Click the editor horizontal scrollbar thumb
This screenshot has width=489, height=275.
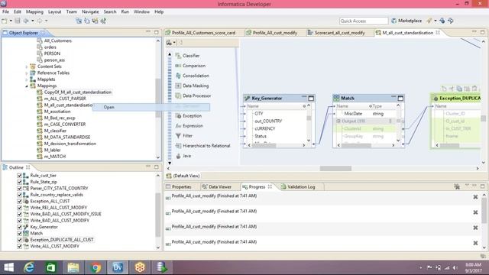coord(335,169)
